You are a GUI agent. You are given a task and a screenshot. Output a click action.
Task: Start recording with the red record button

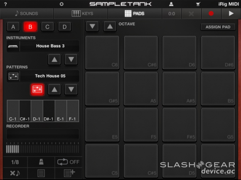tap(211, 14)
